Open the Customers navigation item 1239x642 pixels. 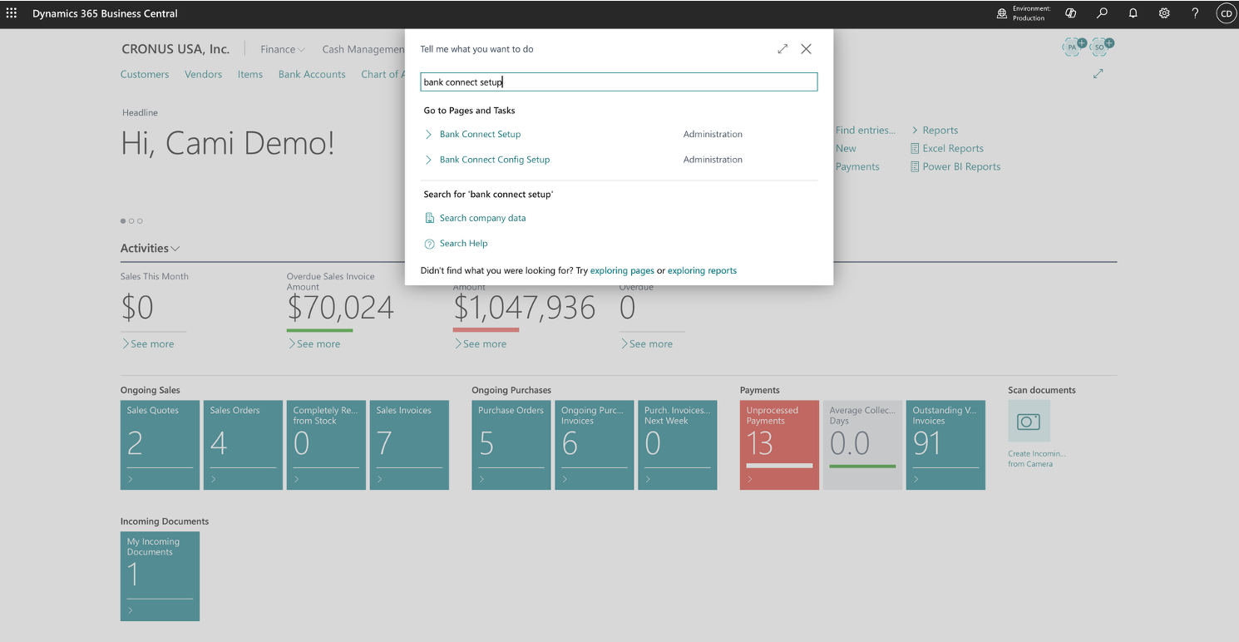[145, 75]
